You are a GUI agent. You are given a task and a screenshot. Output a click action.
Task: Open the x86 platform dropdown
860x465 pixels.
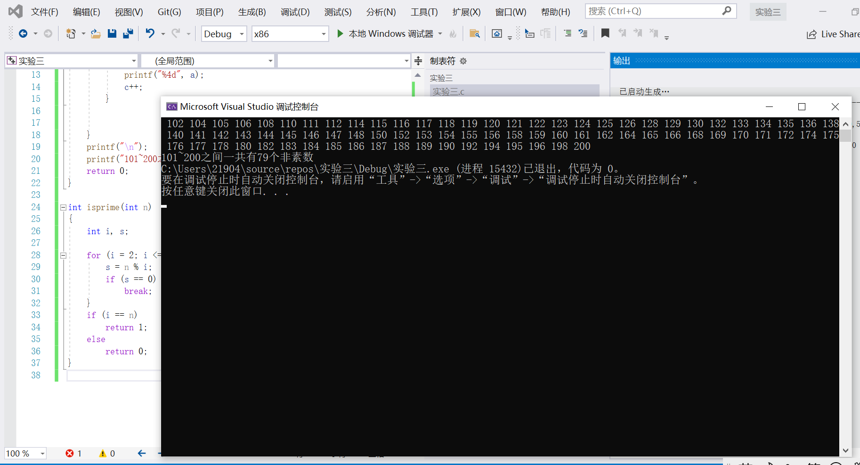(x=290, y=34)
